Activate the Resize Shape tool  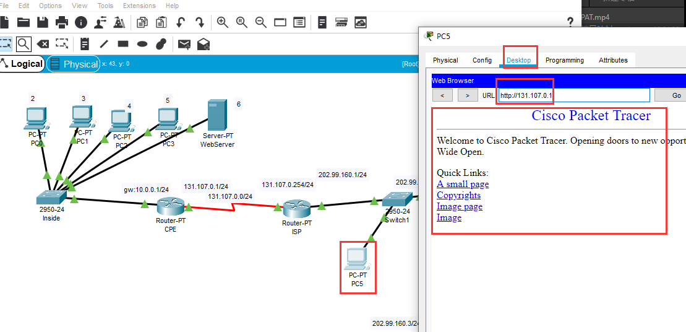62,44
